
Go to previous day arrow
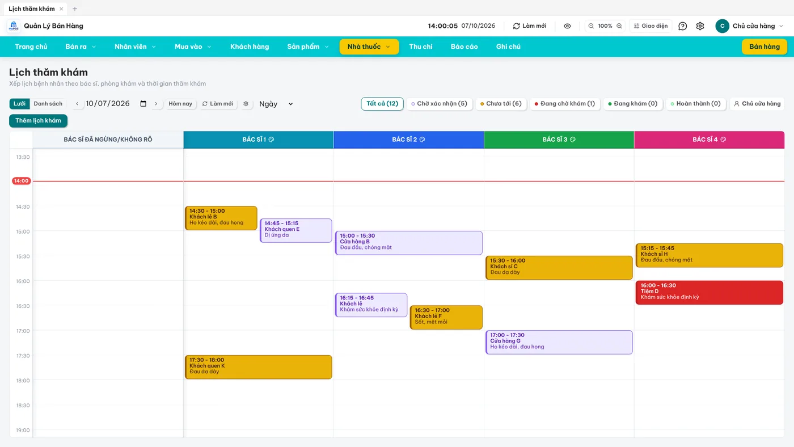click(77, 104)
